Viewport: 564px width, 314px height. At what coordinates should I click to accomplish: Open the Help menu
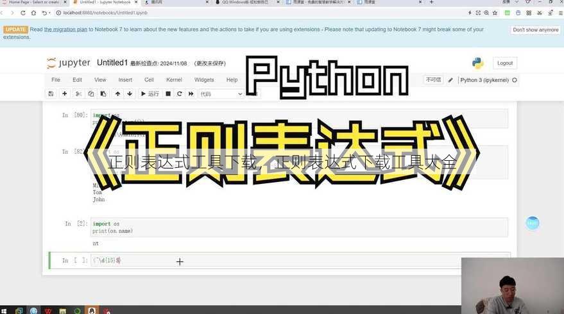click(x=232, y=79)
